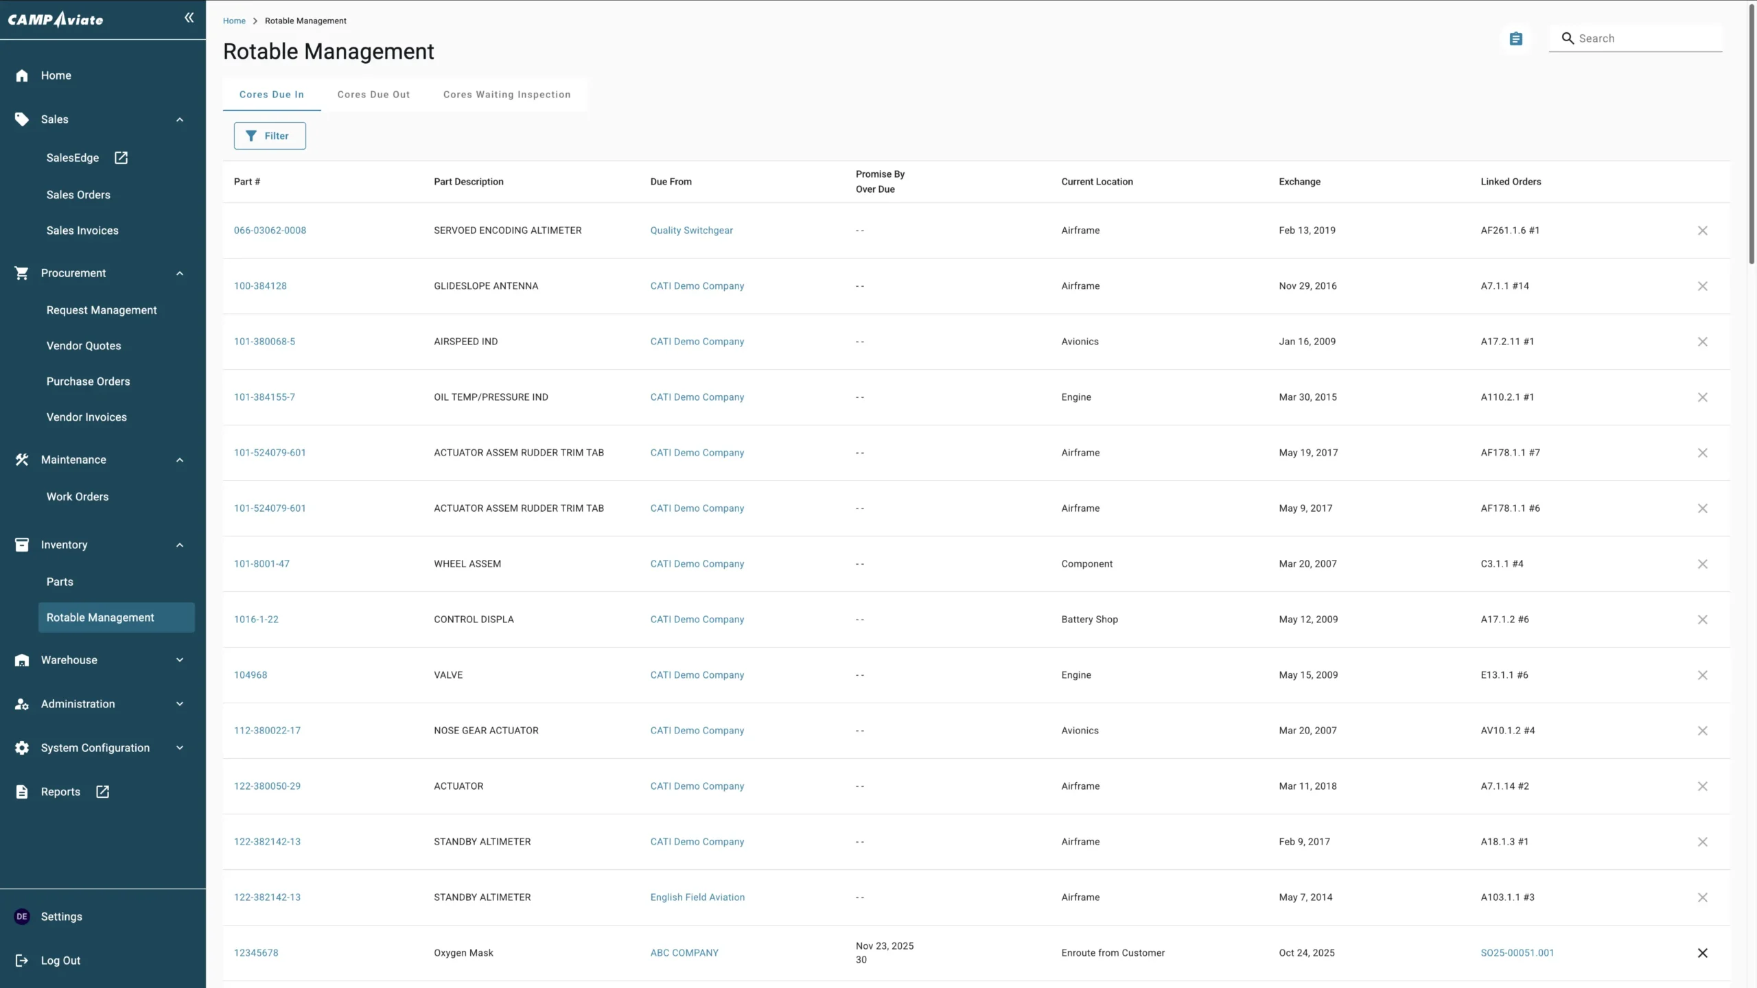Open part number 12345678 link
The width and height of the screenshot is (1757, 988).
click(x=256, y=953)
